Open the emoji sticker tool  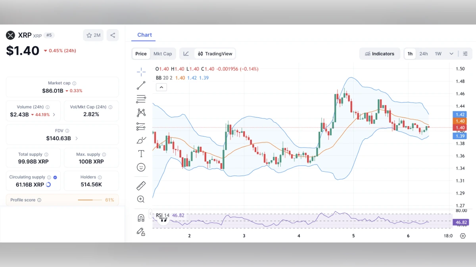coord(141,167)
